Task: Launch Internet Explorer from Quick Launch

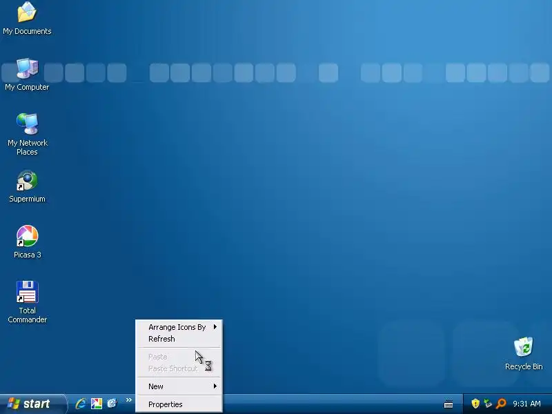Action: click(x=81, y=403)
